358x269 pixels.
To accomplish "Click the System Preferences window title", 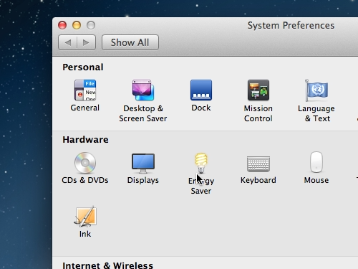I will click(291, 25).
